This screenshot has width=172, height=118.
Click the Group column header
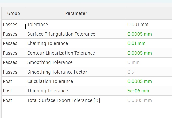point(14,13)
